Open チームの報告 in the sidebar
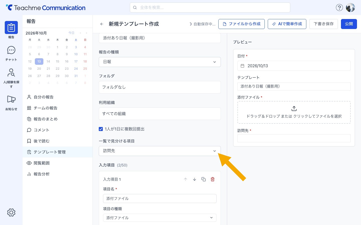The image size is (361, 225). pos(58,108)
